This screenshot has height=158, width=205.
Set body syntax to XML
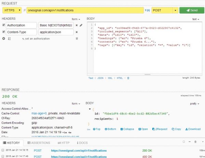tap(110, 78)
